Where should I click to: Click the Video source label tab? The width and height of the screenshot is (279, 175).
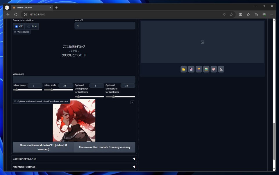[x=22, y=32]
